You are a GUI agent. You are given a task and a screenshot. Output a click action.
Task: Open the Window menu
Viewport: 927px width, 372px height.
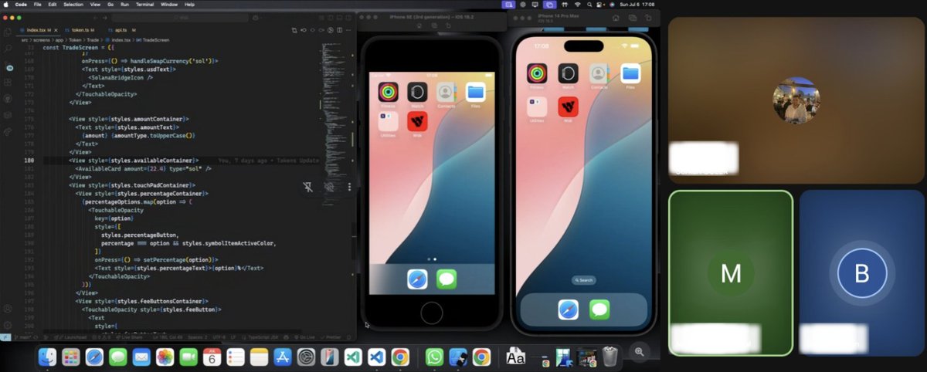tap(169, 5)
